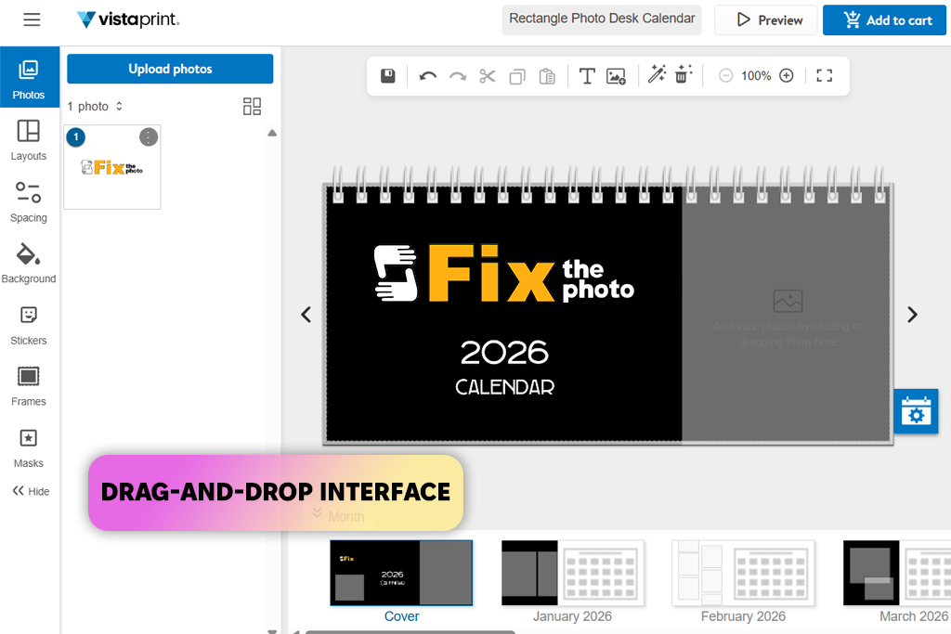Open calendar settings blue button

[x=916, y=411]
